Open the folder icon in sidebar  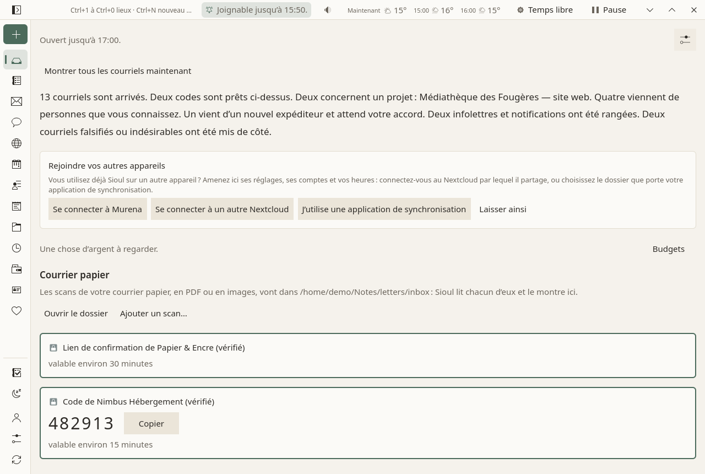(x=17, y=227)
